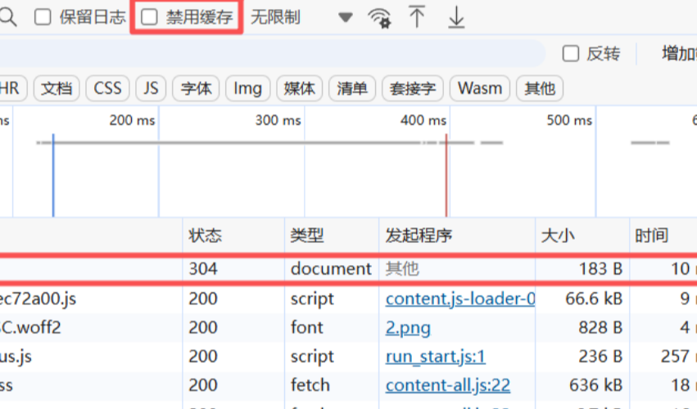
Task: Expand throttling menu via the triangle arrow
Action: (x=345, y=17)
